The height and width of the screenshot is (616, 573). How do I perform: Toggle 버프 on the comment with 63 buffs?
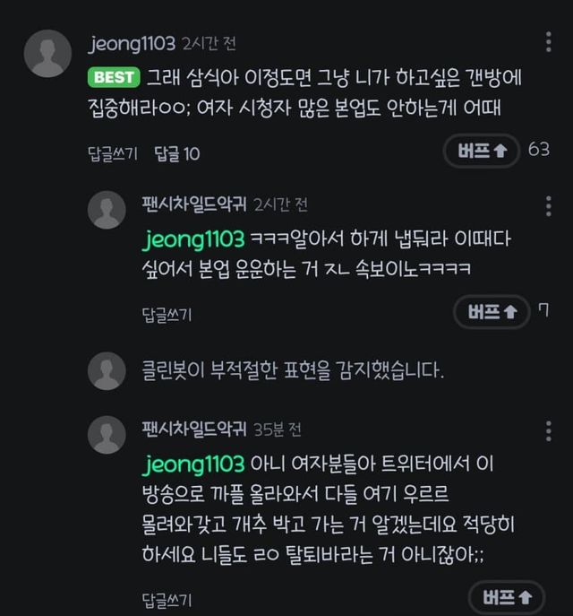click(482, 150)
